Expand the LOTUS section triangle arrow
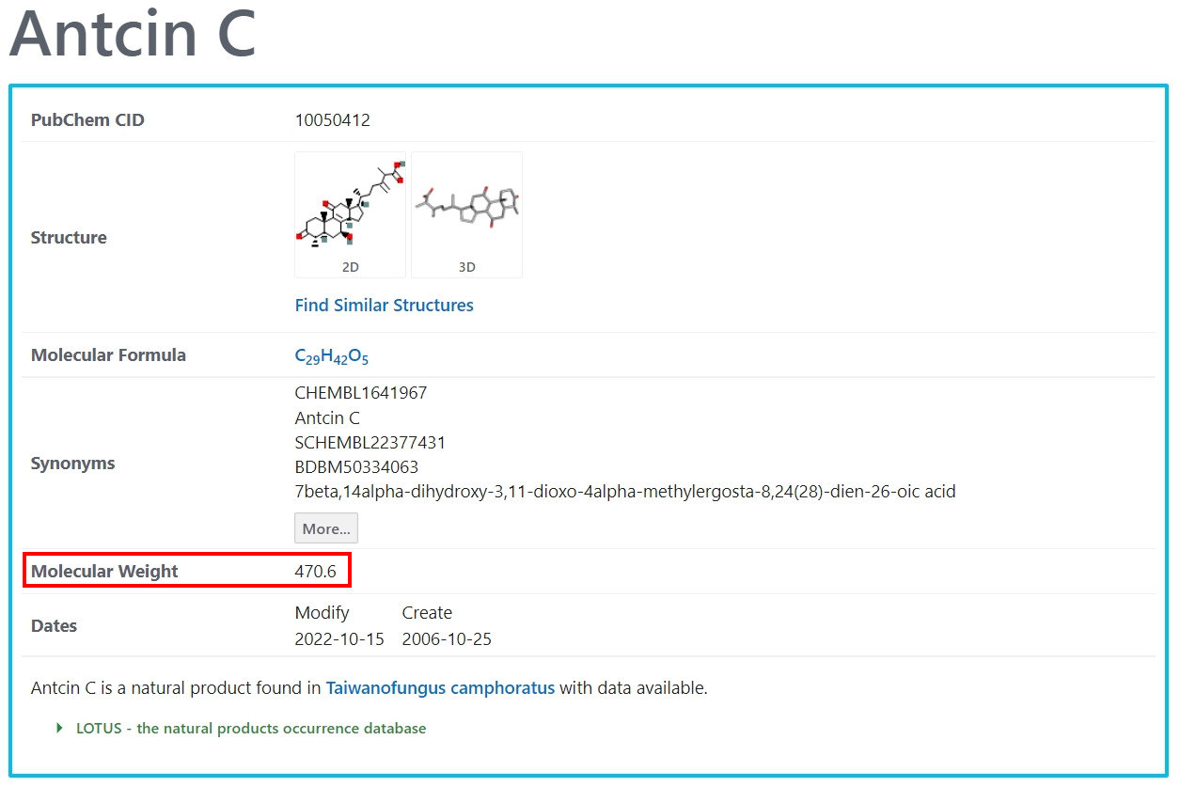 pyautogui.click(x=60, y=729)
